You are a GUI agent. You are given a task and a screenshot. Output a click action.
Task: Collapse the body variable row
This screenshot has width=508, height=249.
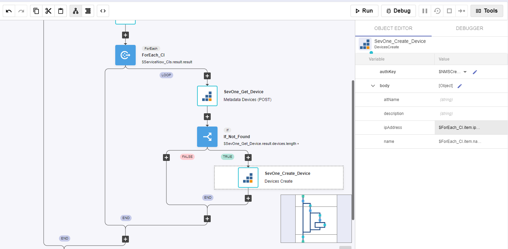[x=373, y=86]
